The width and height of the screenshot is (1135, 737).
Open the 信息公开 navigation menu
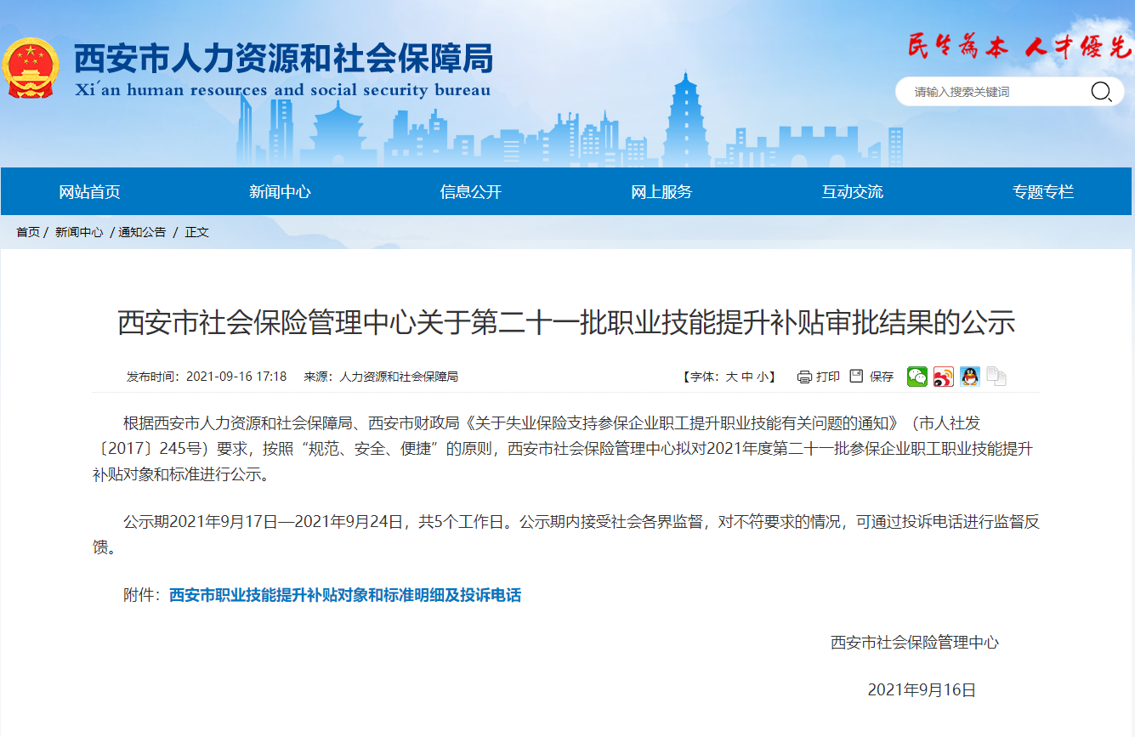(469, 191)
